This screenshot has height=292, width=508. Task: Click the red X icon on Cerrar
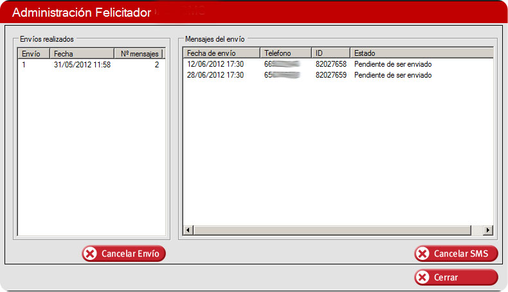(x=422, y=278)
